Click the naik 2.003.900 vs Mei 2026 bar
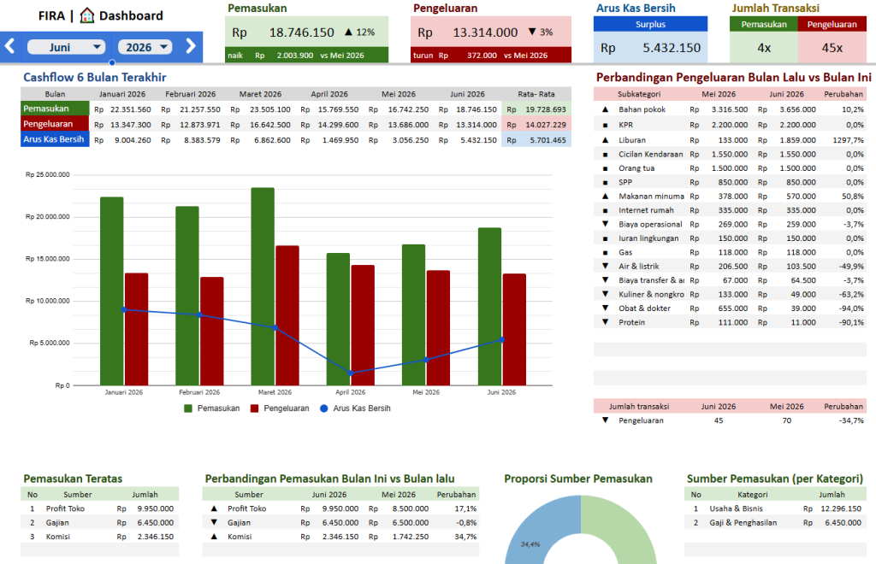Image resolution: width=876 pixels, height=564 pixels. pyautogui.click(x=307, y=56)
